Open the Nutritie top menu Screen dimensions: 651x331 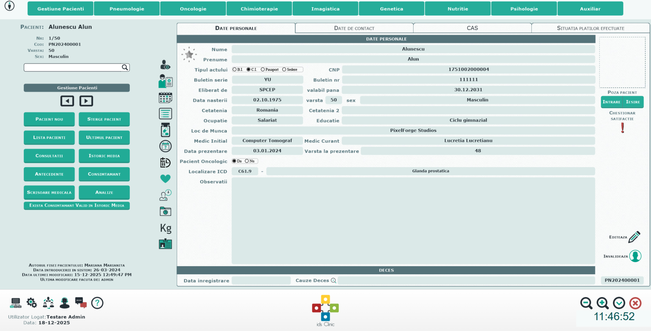[x=458, y=9]
